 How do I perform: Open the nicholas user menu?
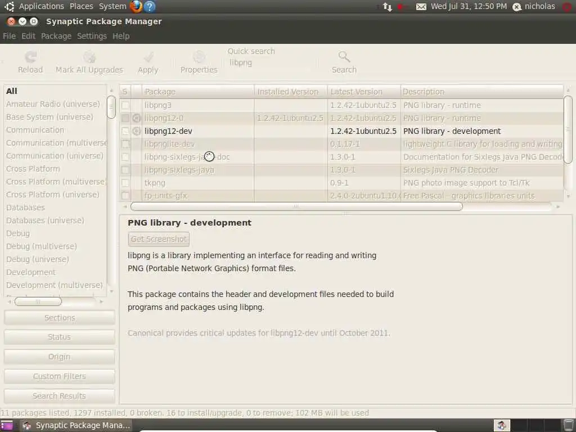click(534, 6)
